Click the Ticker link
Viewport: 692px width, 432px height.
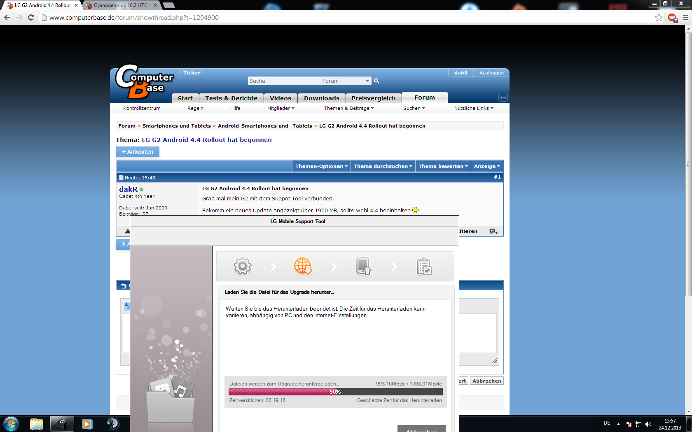point(192,73)
